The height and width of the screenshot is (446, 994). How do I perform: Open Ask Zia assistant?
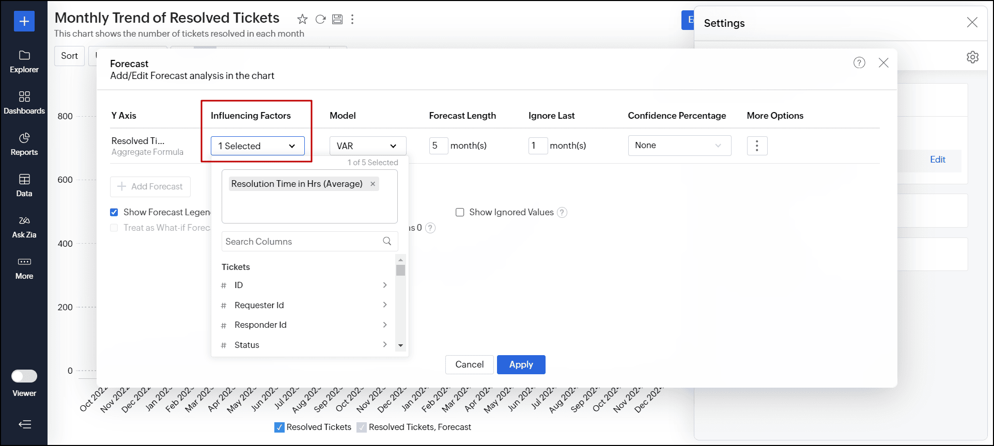click(x=24, y=227)
